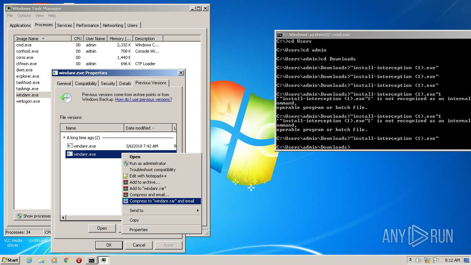Screen dimensions: 471x265
Task: Switch to the Performance tab
Action: click(87, 25)
